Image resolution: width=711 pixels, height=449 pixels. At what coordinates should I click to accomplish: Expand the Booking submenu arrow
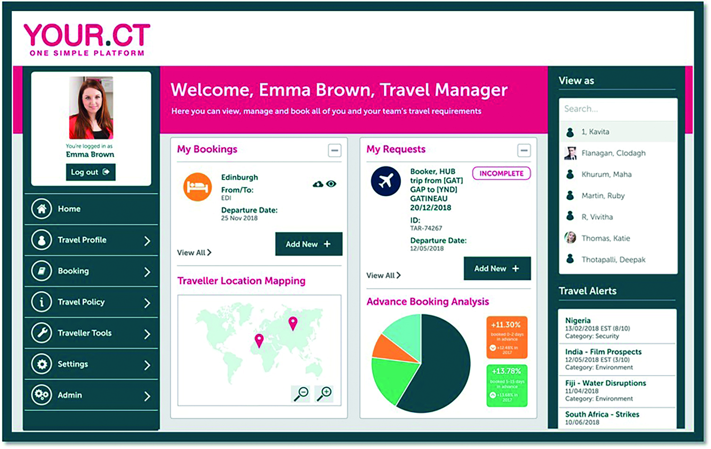click(147, 272)
